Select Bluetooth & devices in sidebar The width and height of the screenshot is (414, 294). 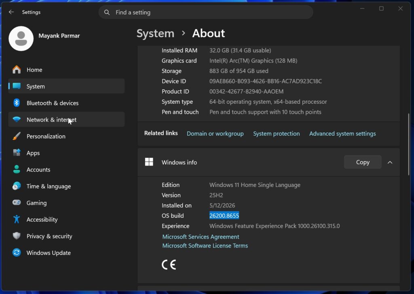[x=67, y=103]
